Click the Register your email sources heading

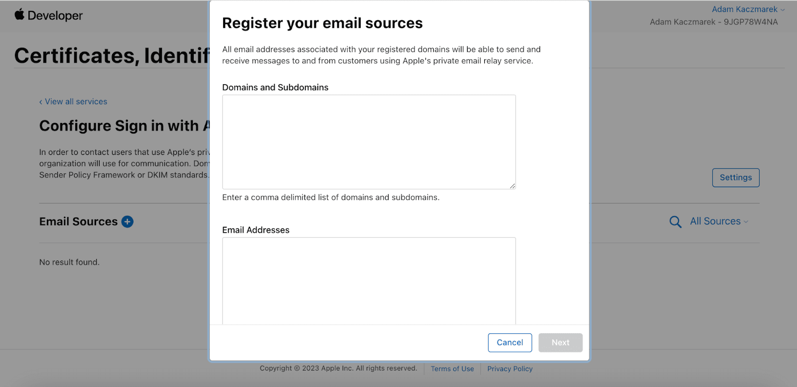322,23
